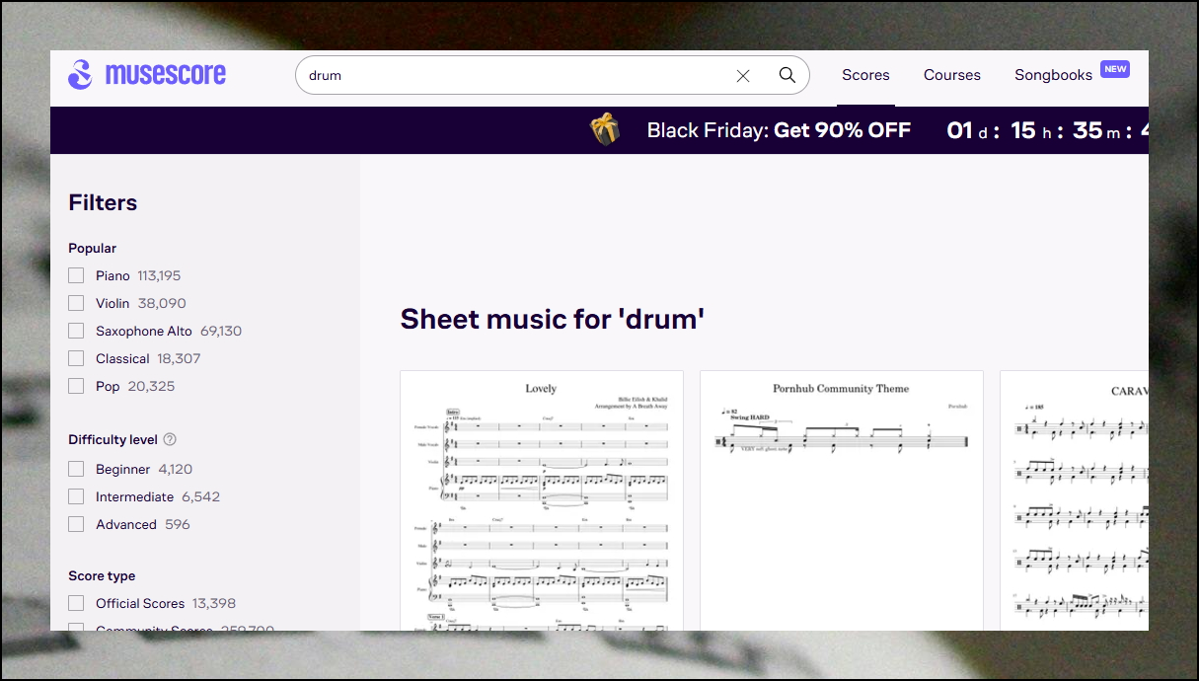The width and height of the screenshot is (1199, 681).
Task: Clear the search field with X icon
Action: 743,76
